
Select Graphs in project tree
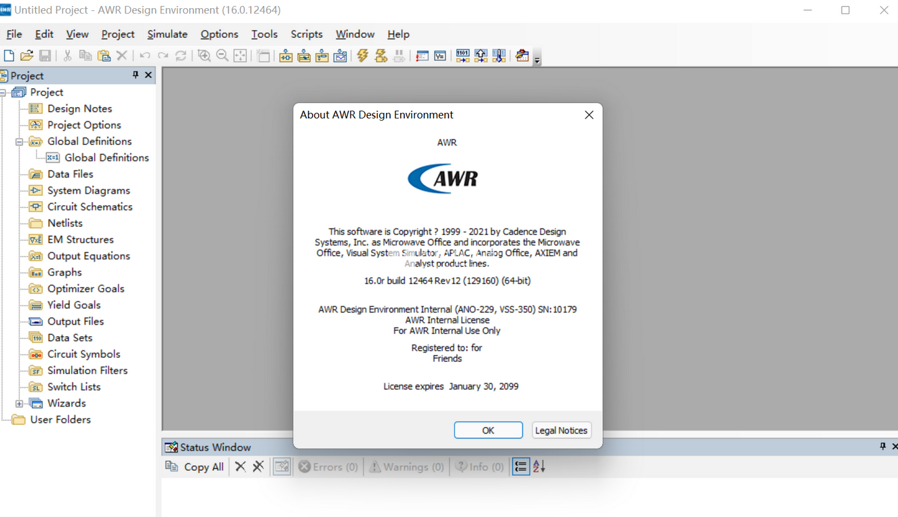[x=64, y=272]
